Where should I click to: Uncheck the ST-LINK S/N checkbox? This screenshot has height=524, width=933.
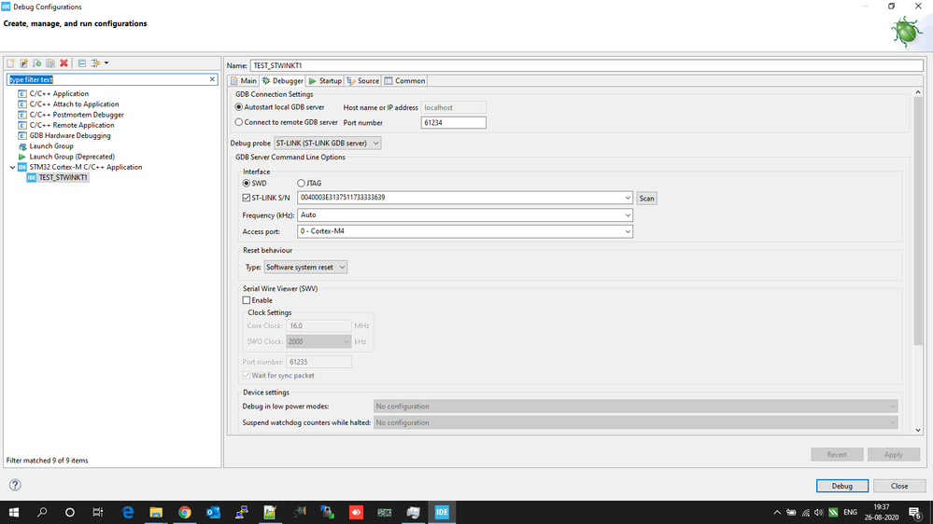tap(247, 198)
